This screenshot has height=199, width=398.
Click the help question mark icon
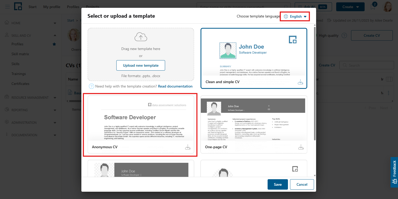coord(92,86)
